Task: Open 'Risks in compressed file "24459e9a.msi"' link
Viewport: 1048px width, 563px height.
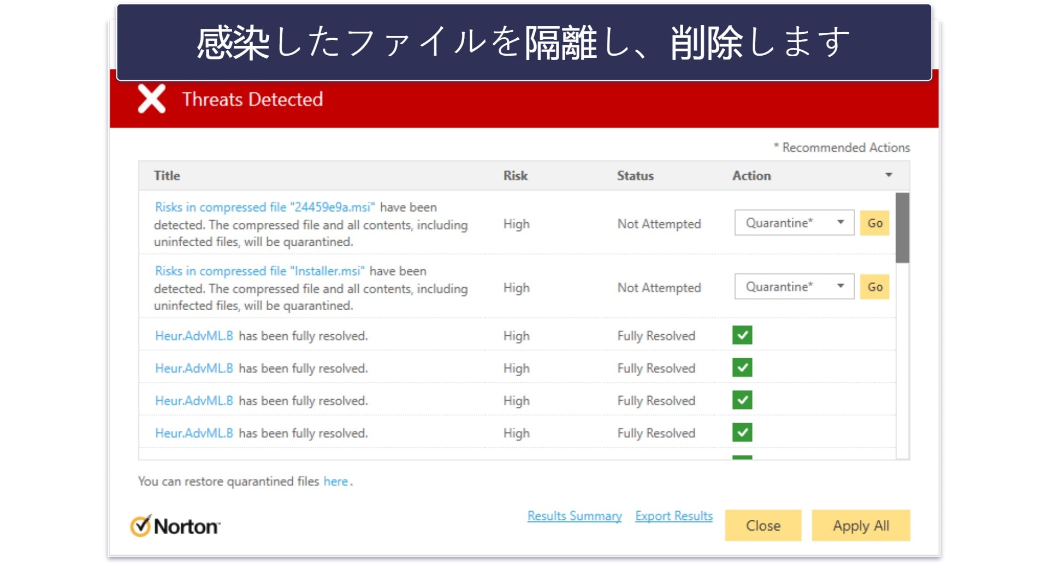Action: (x=265, y=208)
